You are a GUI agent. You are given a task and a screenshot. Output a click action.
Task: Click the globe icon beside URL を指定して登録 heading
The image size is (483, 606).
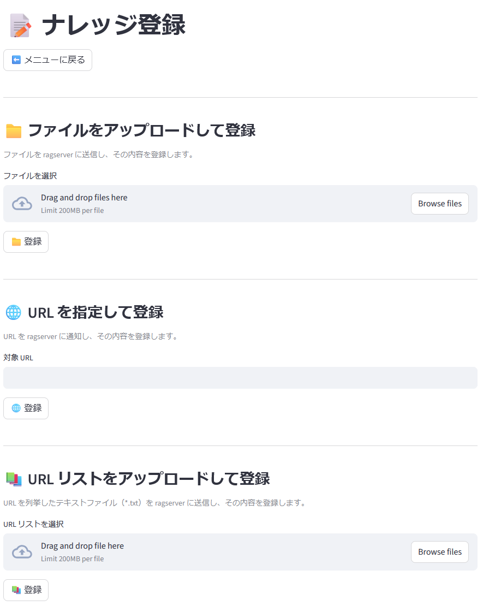[x=14, y=313]
